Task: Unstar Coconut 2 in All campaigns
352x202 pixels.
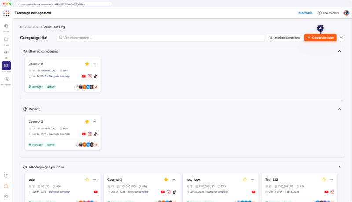Action: pos(166,180)
